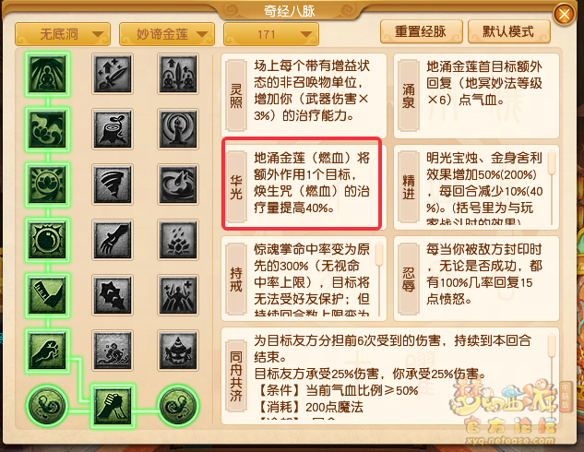The height and width of the screenshot is (452, 584).
Task: Select the highlighted 华光 skill description
Action: click(x=302, y=183)
